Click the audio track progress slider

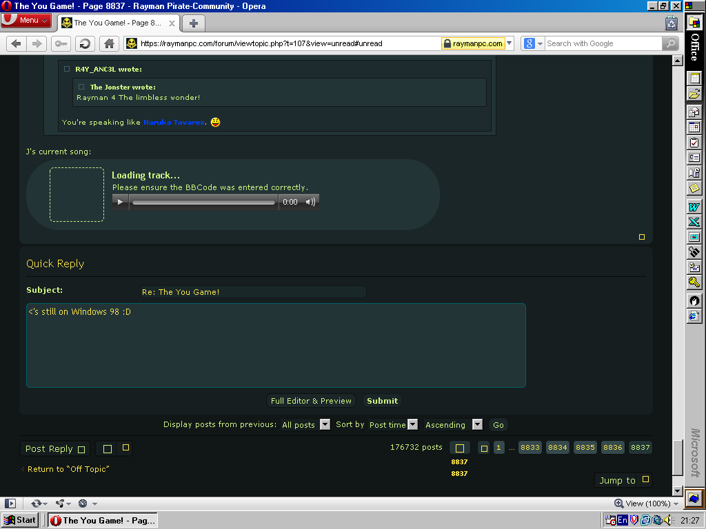[203, 203]
